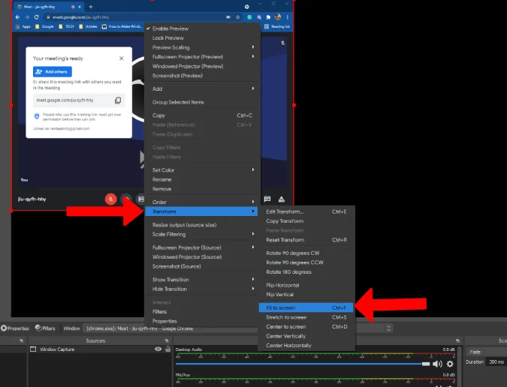Expand the Set Color submenu
This screenshot has height=387, width=507.
202,169
